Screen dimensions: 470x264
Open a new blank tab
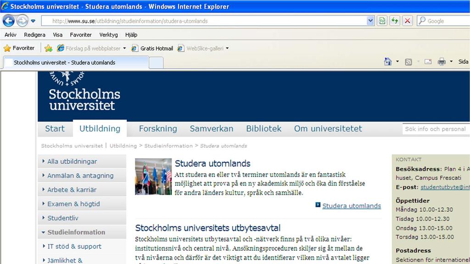click(x=156, y=63)
